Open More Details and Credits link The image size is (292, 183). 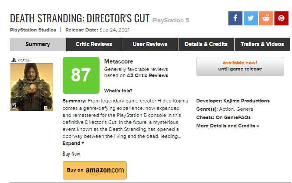tap(228, 126)
